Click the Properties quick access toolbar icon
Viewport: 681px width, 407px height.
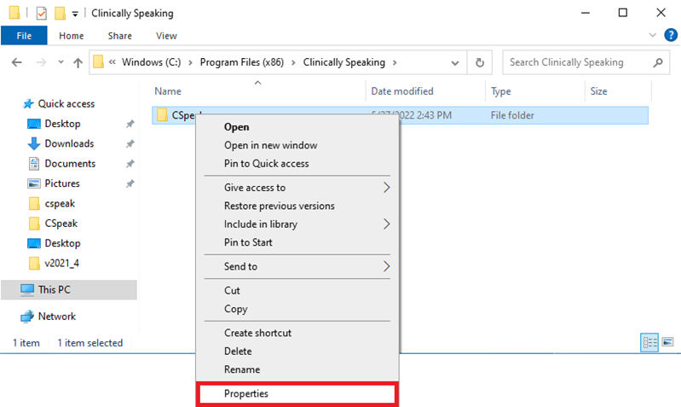point(41,13)
